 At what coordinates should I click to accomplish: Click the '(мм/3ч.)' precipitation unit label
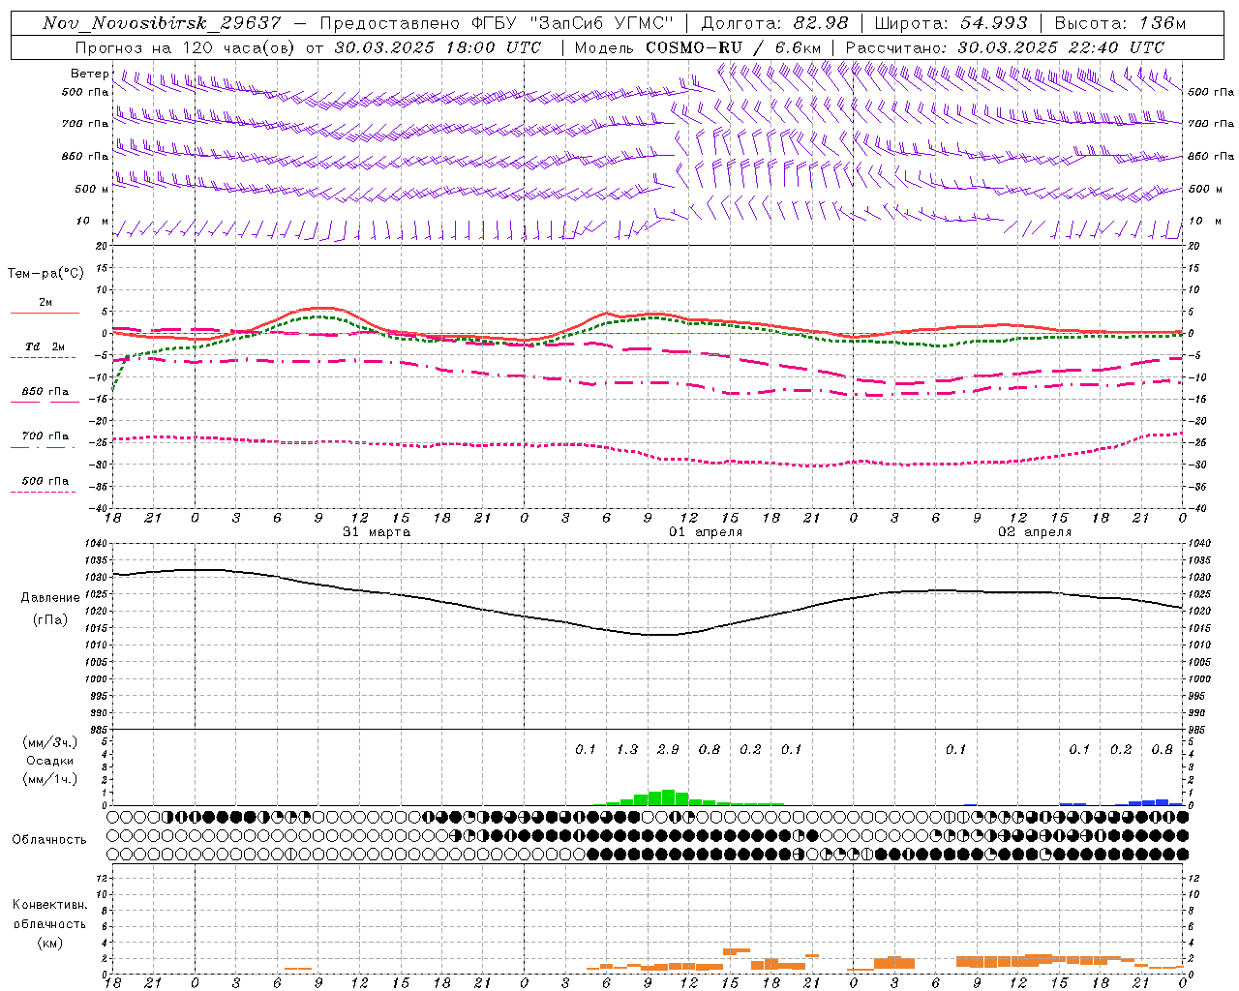(x=49, y=743)
